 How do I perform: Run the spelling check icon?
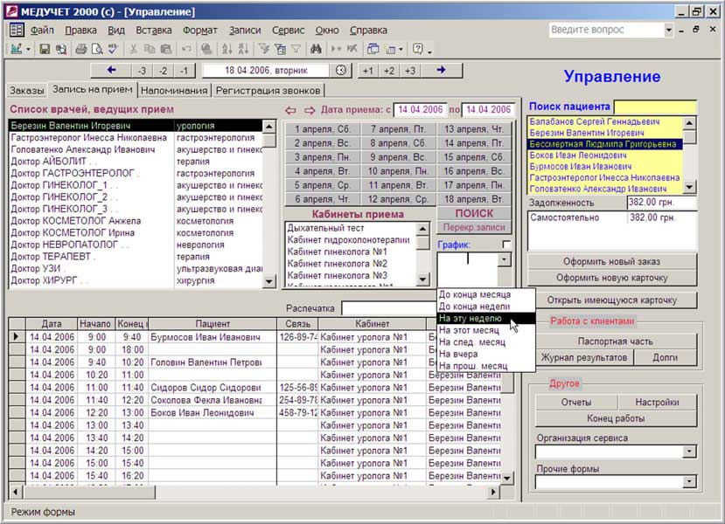[113, 49]
